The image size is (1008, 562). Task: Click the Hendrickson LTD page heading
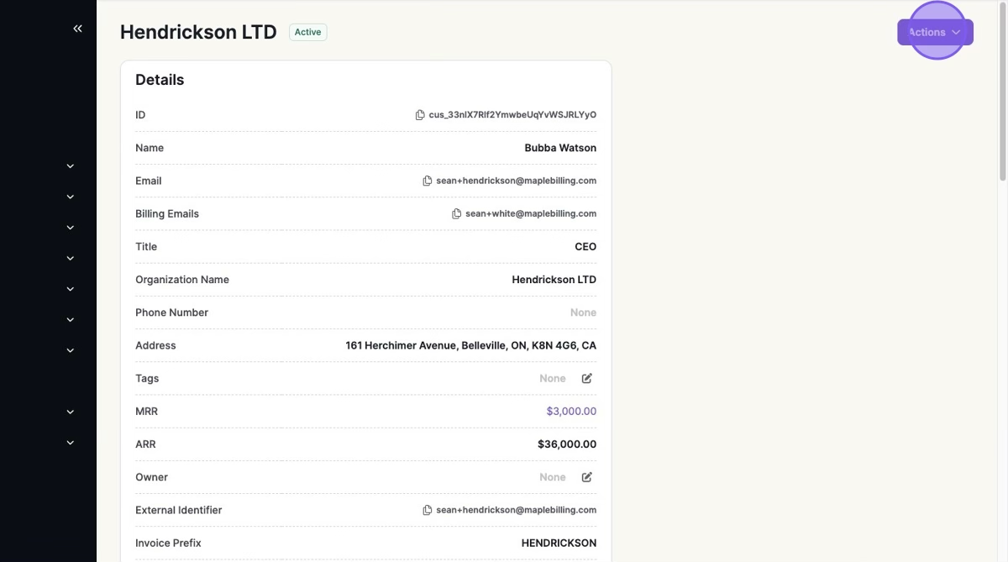click(198, 32)
